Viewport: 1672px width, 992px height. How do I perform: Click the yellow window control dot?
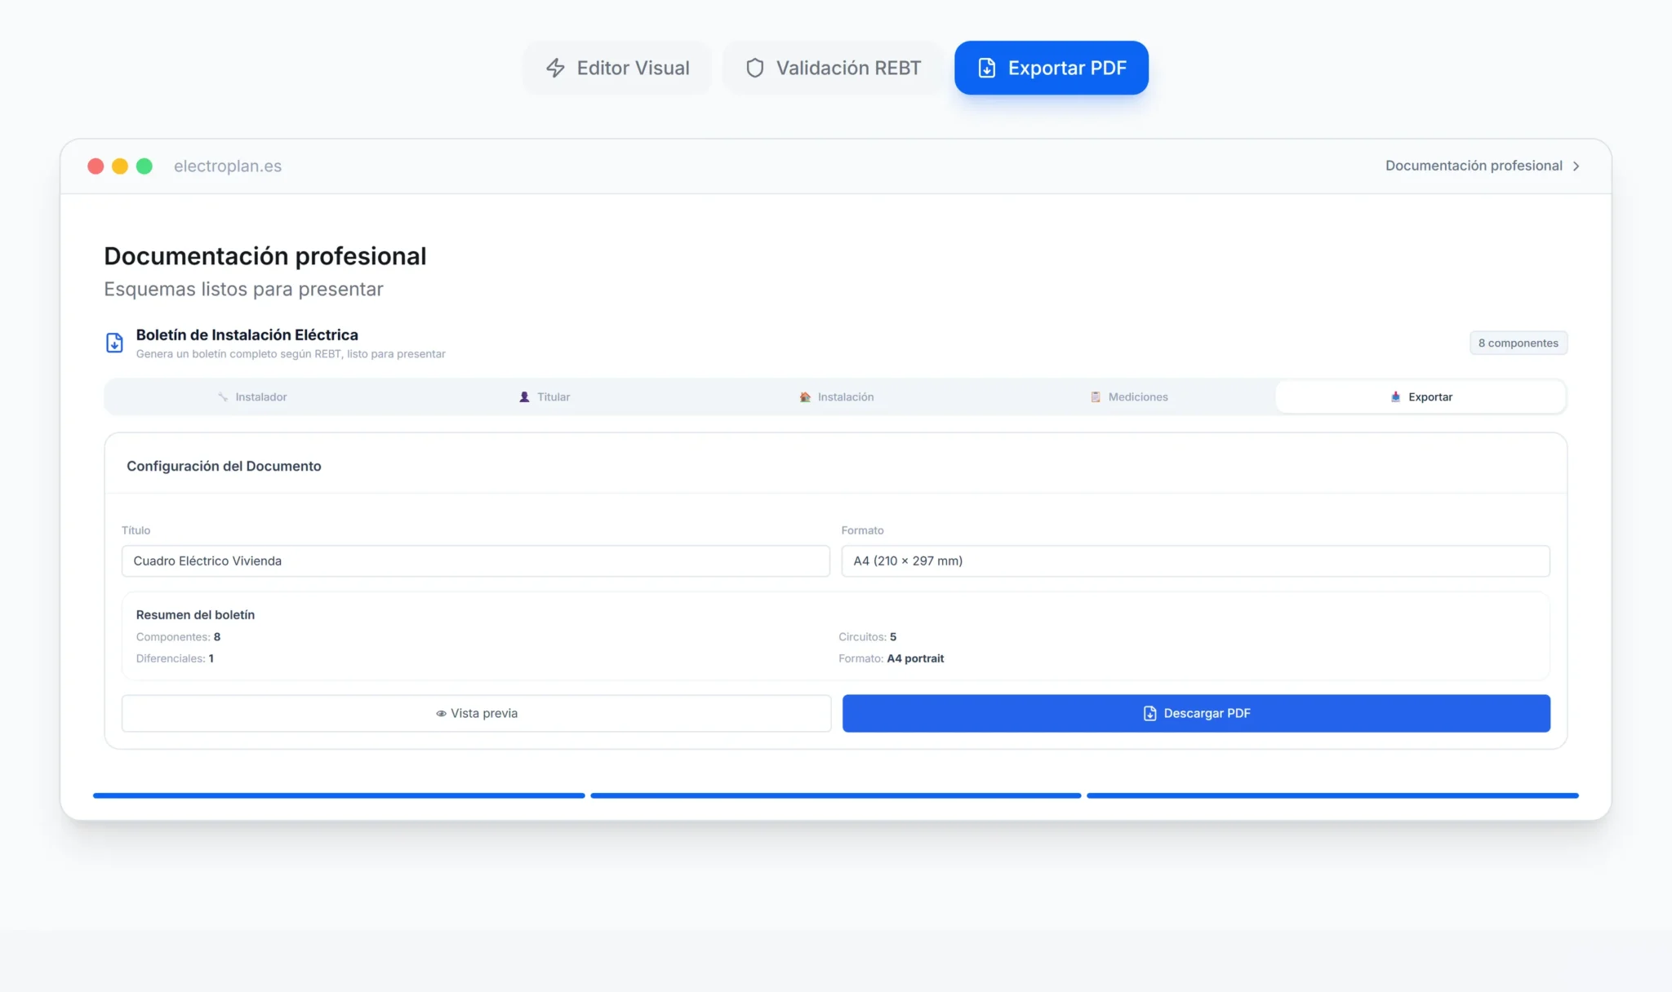click(120, 166)
